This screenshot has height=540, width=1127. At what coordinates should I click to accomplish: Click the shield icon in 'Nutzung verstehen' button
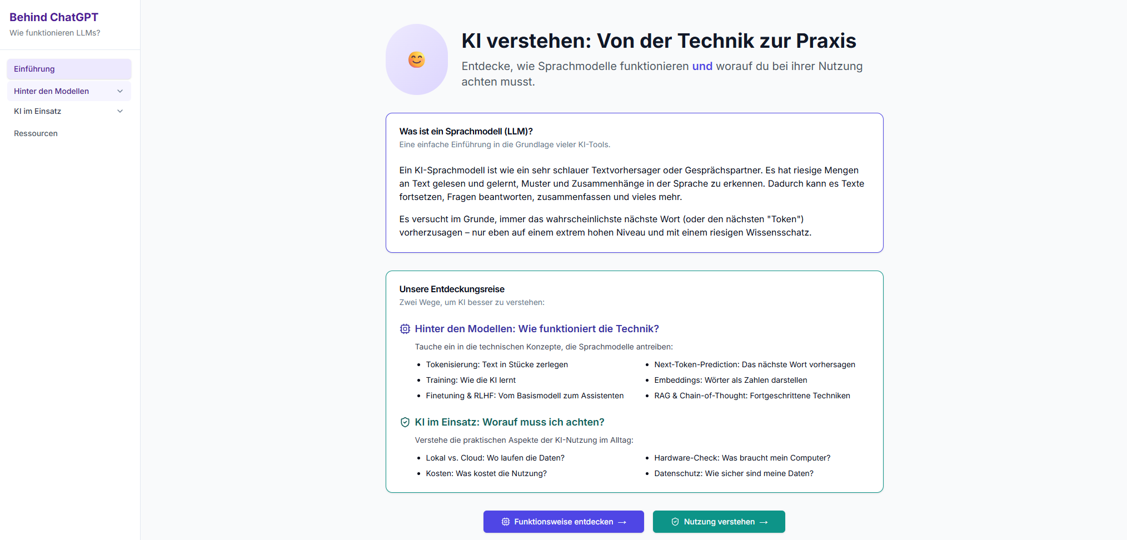[x=675, y=522]
